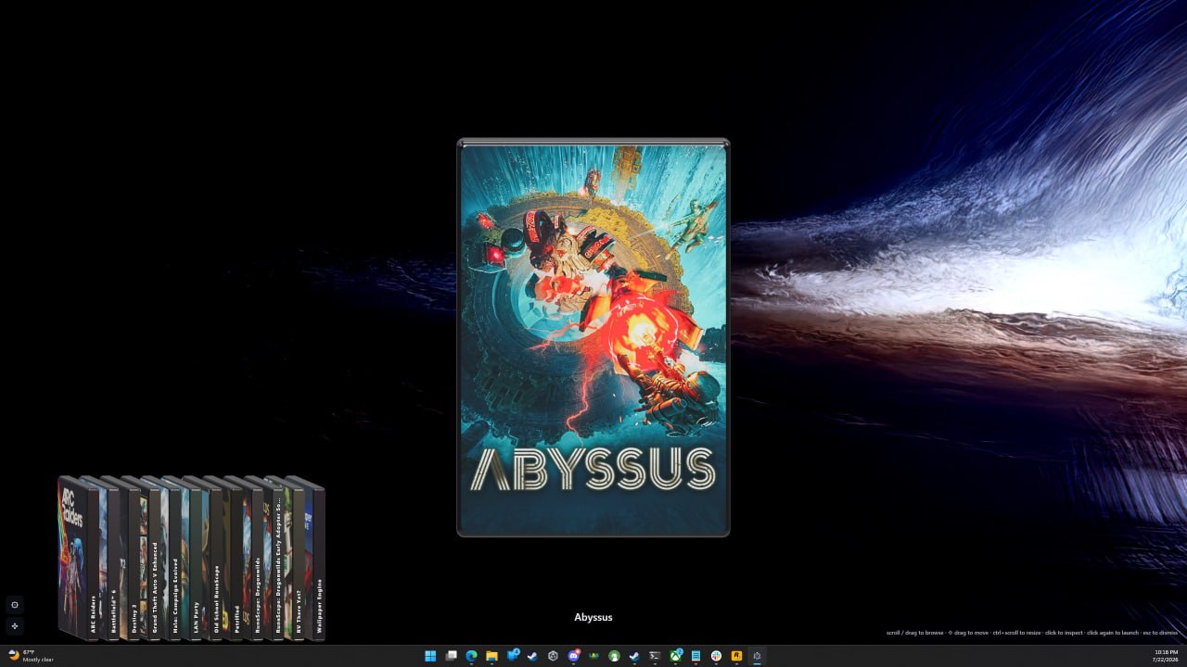Open Task View from the taskbar
Image resolution: width=1187 pixels, height=667 pixels.
point(451,656)
